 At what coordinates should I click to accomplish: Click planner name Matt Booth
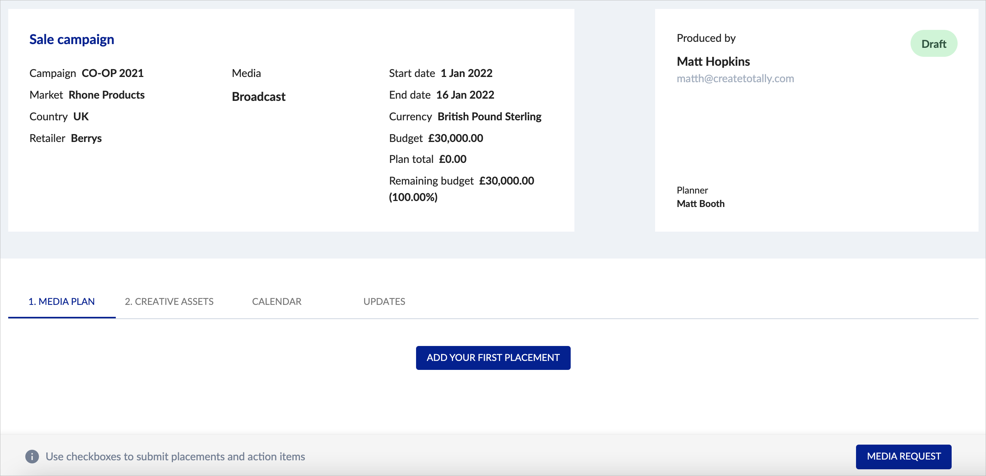[701, 204]
